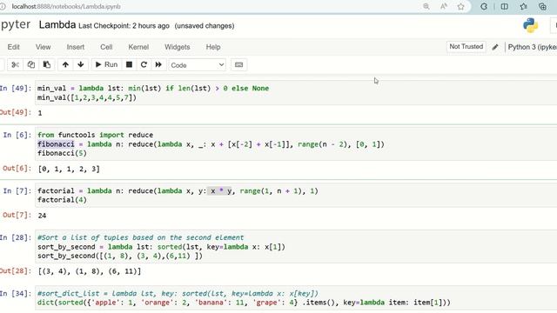Restart the kernel icon

[144, 65]
